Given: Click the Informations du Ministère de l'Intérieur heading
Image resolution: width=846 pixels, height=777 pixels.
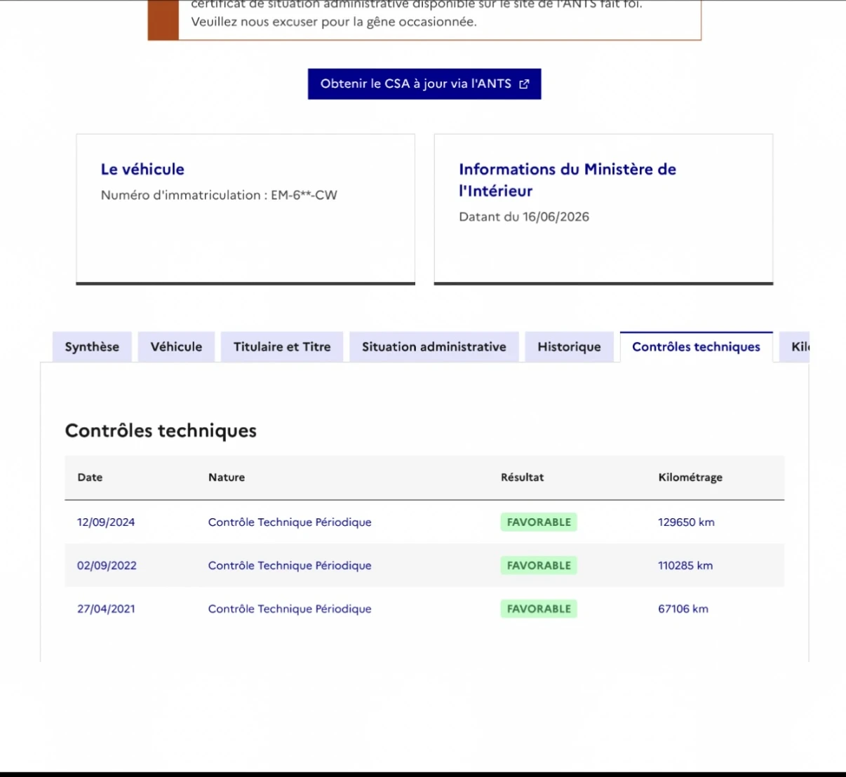Looking at the screenshot, I should click(x=568, y=180).
